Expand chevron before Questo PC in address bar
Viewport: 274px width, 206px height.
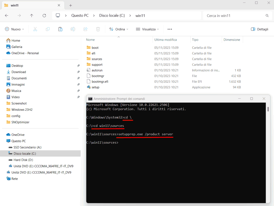point(66,16)
